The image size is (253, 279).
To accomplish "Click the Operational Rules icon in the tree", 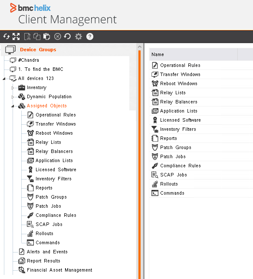I will (30, 115).
